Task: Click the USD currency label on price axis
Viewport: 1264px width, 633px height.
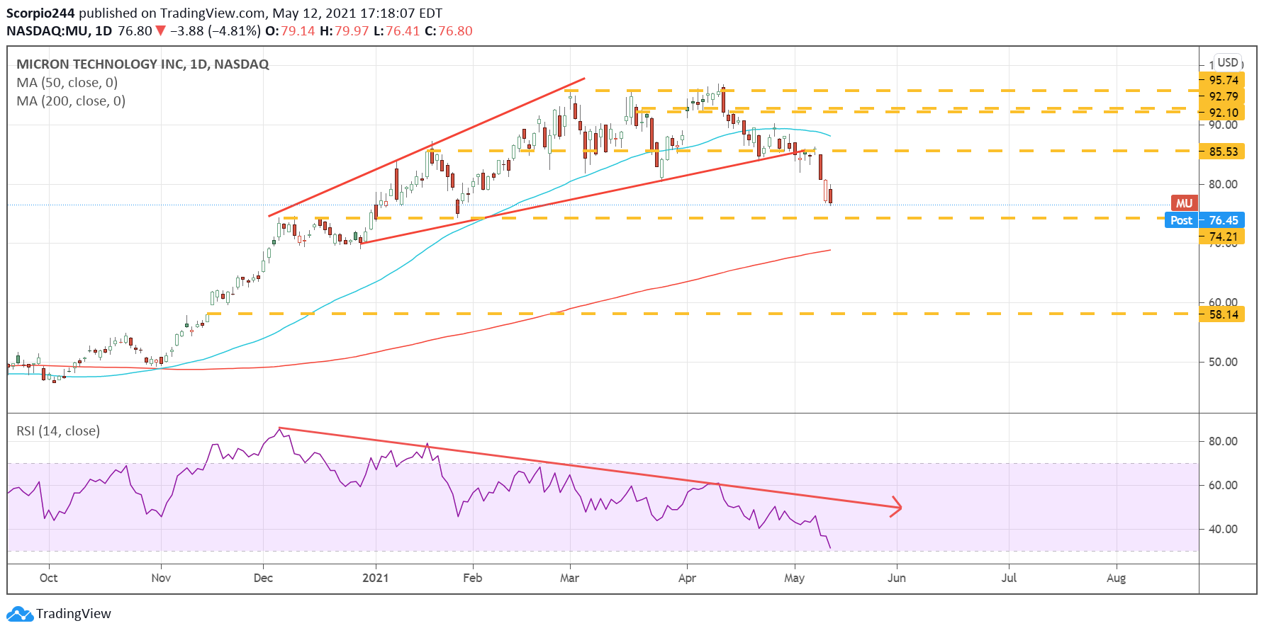Action: tap(1228, 62)
